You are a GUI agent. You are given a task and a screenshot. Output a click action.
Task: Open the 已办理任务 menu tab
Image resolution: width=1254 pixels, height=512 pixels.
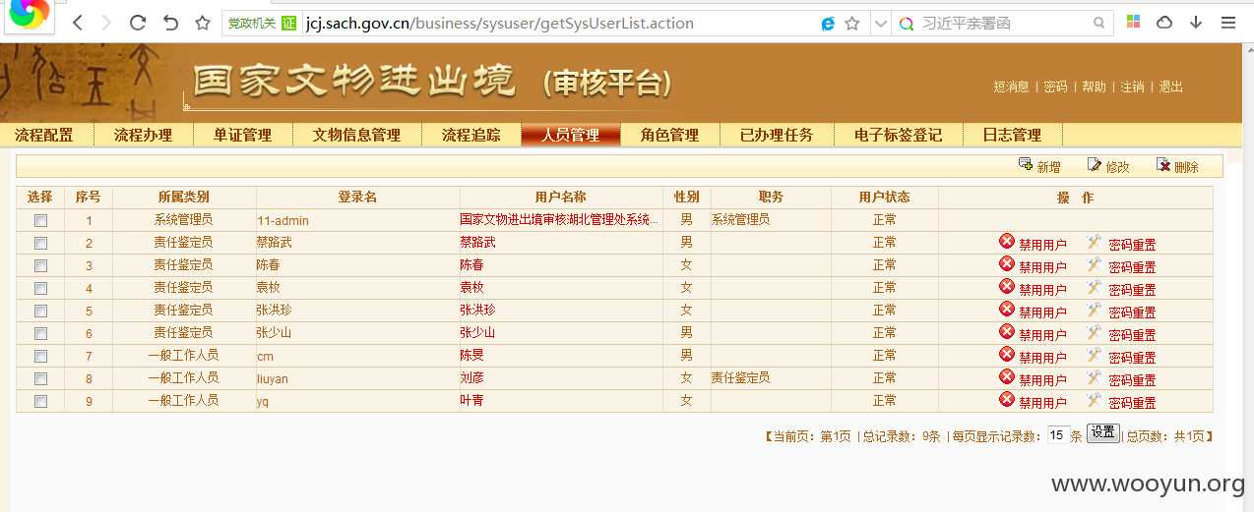777,136
